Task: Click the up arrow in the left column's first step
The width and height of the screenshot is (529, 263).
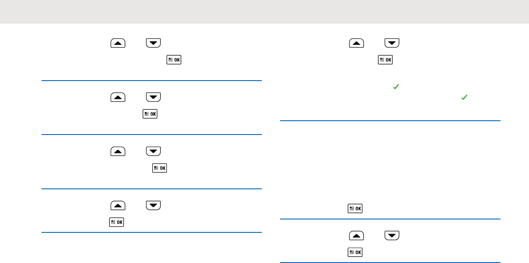Action: pos(118,43)
